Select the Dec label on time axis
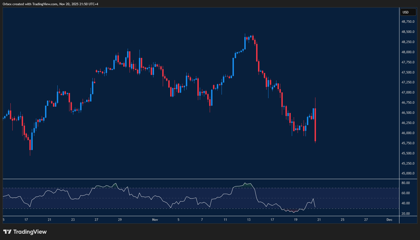 (390, 220)
